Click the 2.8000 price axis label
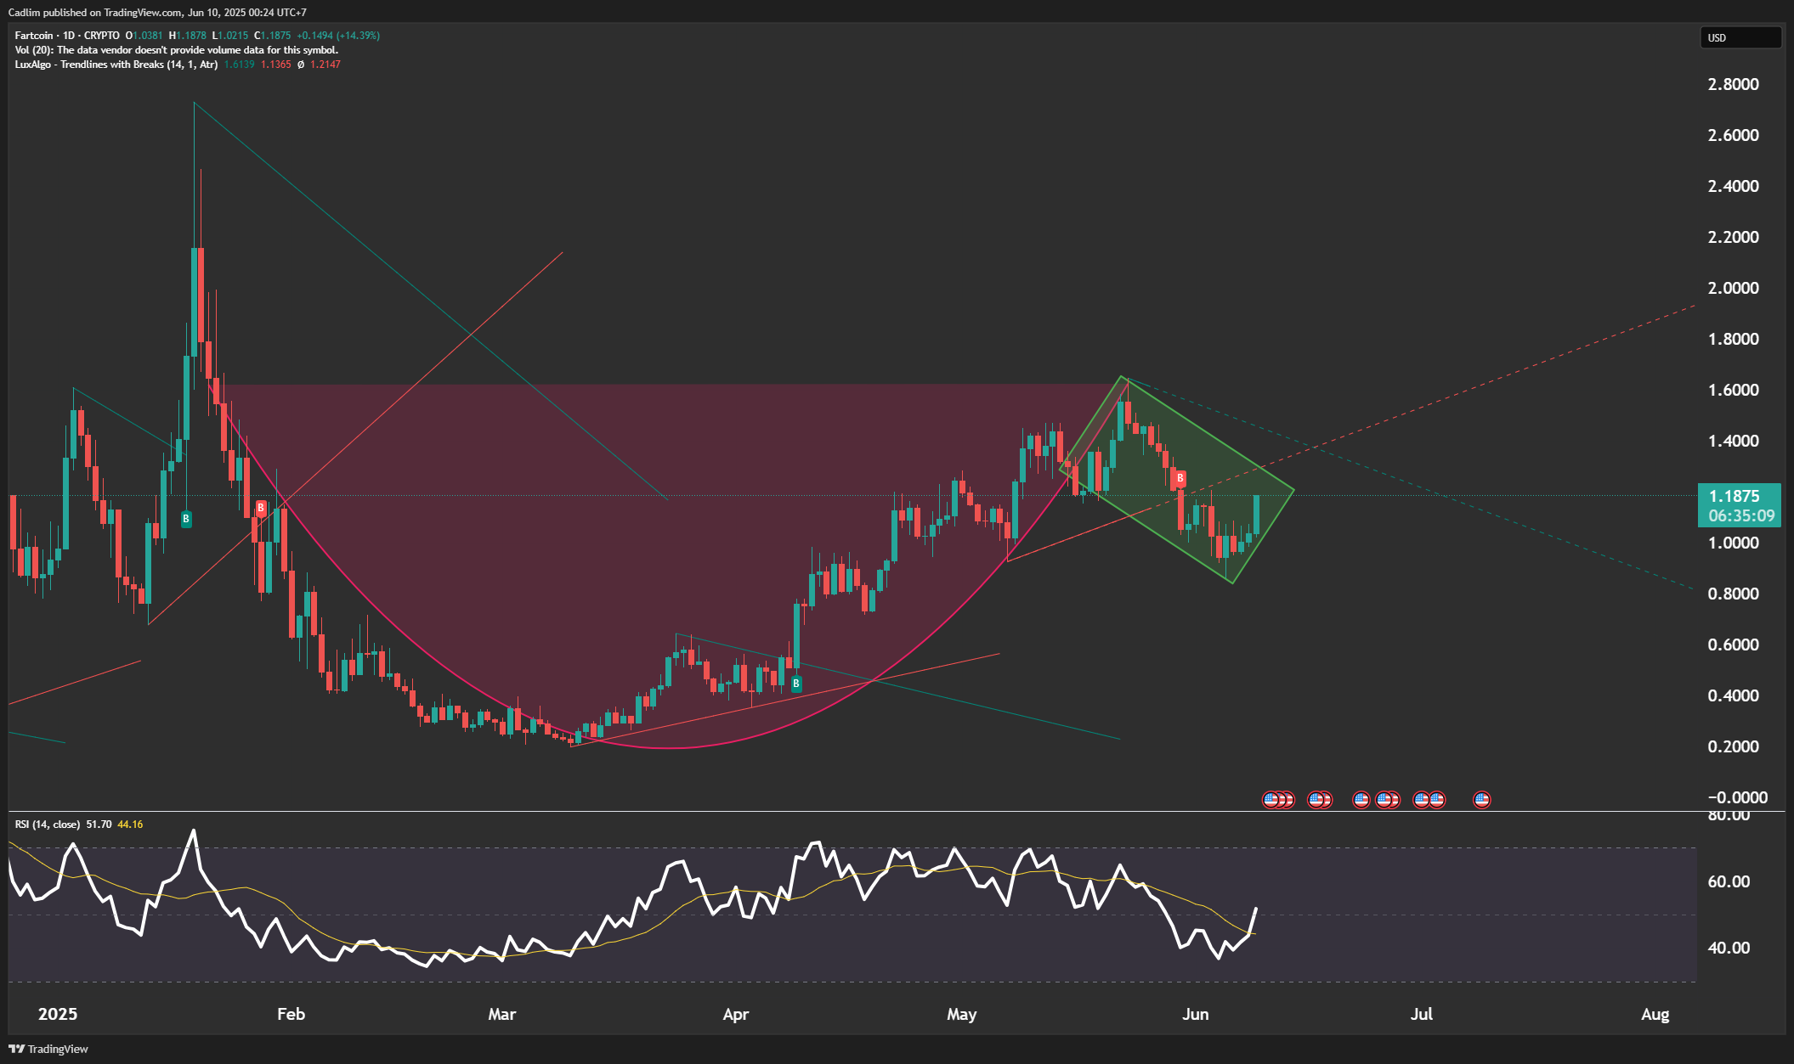Image resolution: width=1794 pixels, height=1064 pixels. (x=1734, y=84)
